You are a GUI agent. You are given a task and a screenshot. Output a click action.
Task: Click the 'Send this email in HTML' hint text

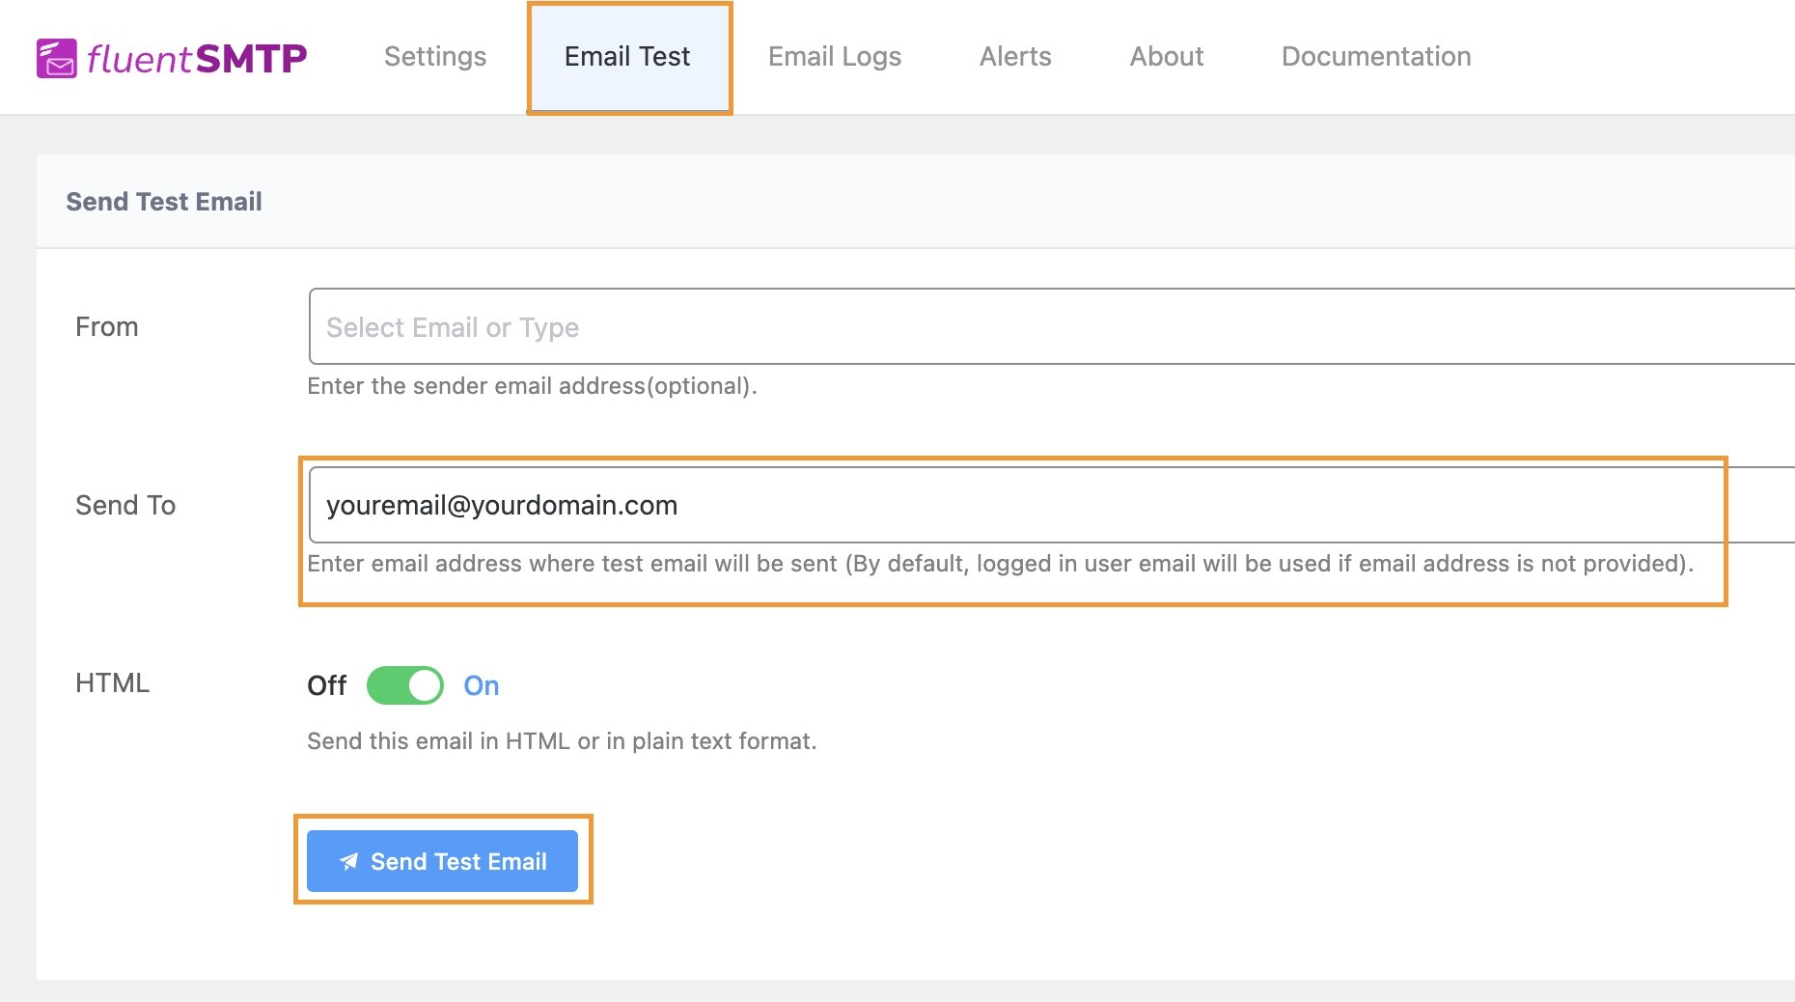pos(562,741)
